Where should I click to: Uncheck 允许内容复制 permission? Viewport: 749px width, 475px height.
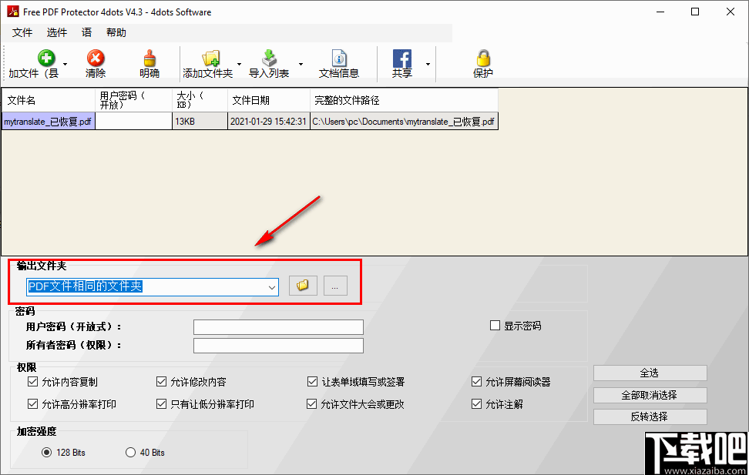pyautogui.click(x=32, y=381)
